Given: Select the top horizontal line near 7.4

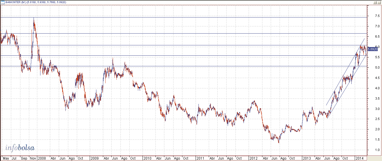Looking at the screenshot, I should tap(184, 18).
